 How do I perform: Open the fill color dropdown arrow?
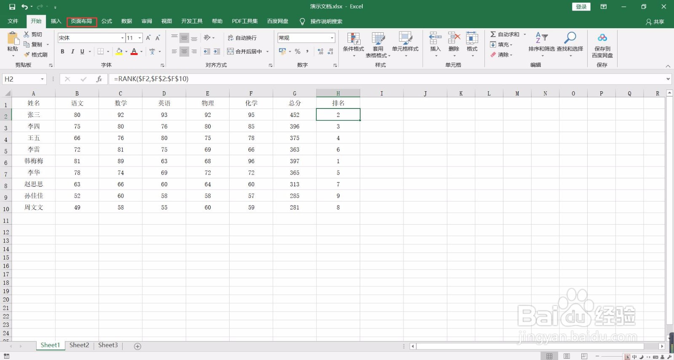[x=126, y=51]
